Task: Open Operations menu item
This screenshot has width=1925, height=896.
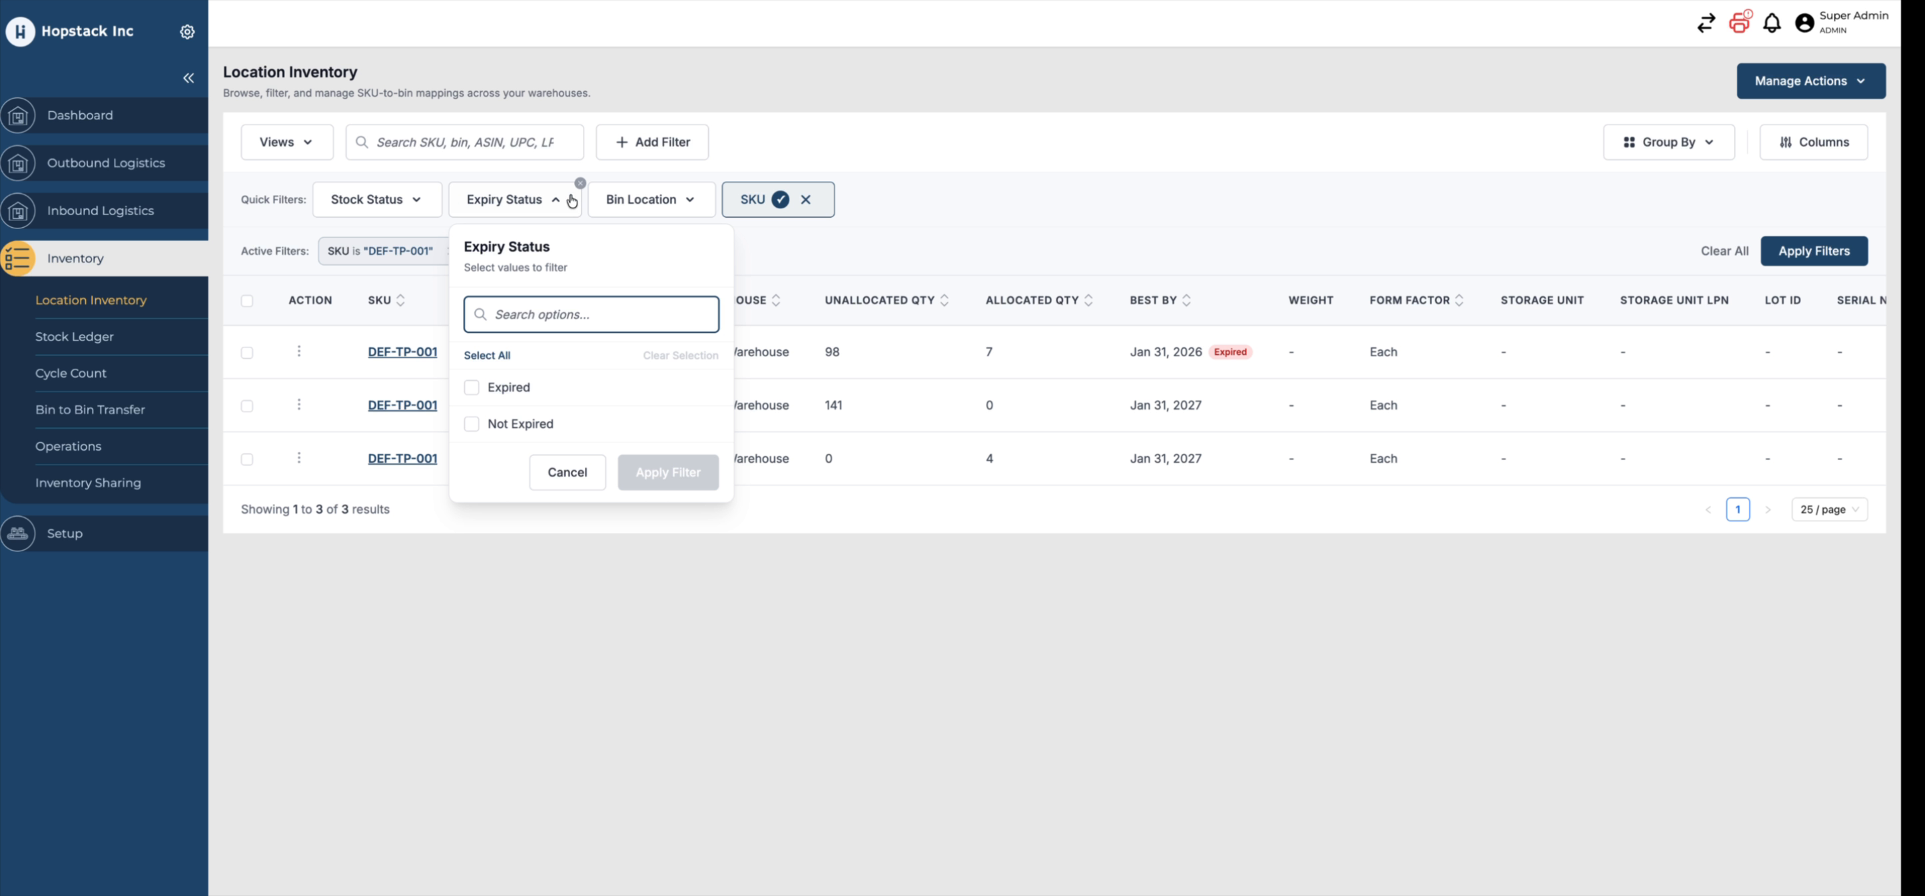Action: click(68, 447)
